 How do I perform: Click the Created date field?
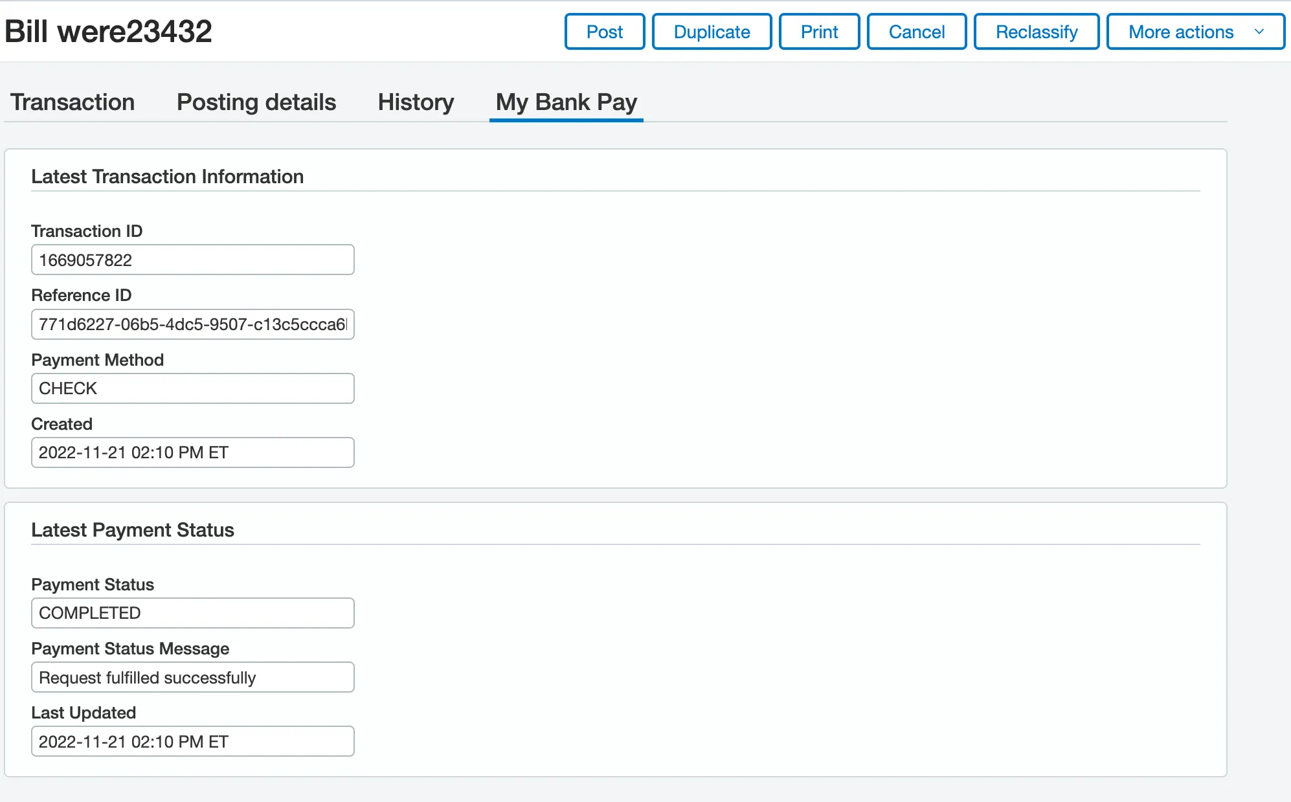pyautogui.click(x=193, y=452)
